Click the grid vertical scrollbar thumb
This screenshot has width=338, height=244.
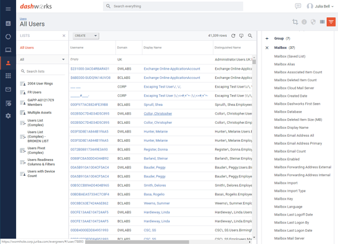[x=254, y=62]
